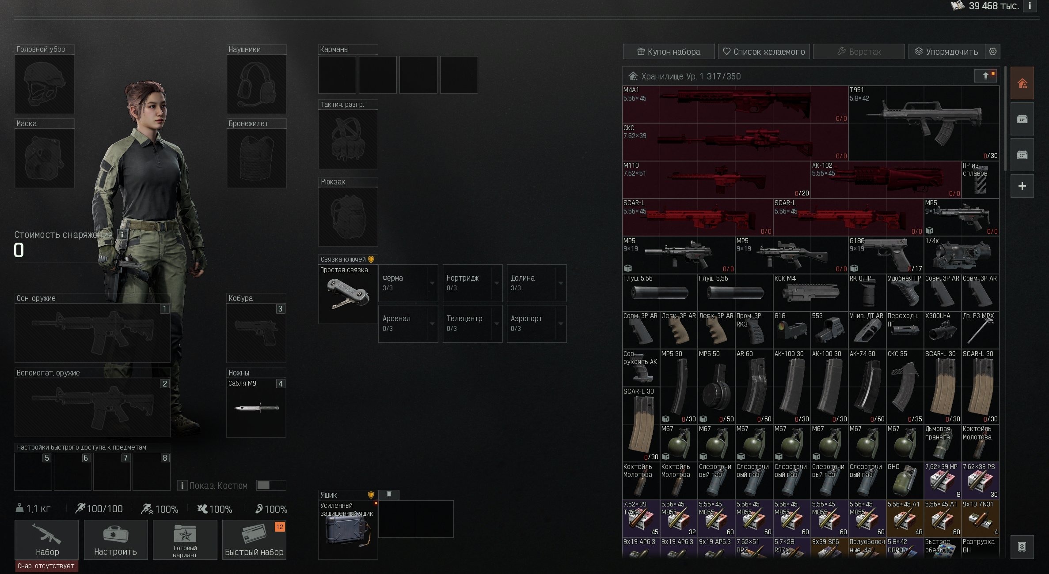The image size is (1049, 574).
Task: Select the X300U-A flashlight item
Action: 943,330
